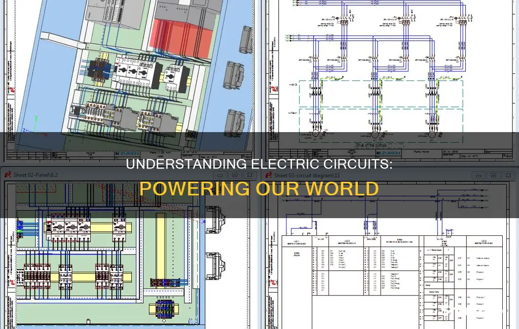The height and width of the screenshot is (329, 519).
Task: Select the blue terminal block at the bottom of the Sheet 02 panel
Action: tap(164, 308)
